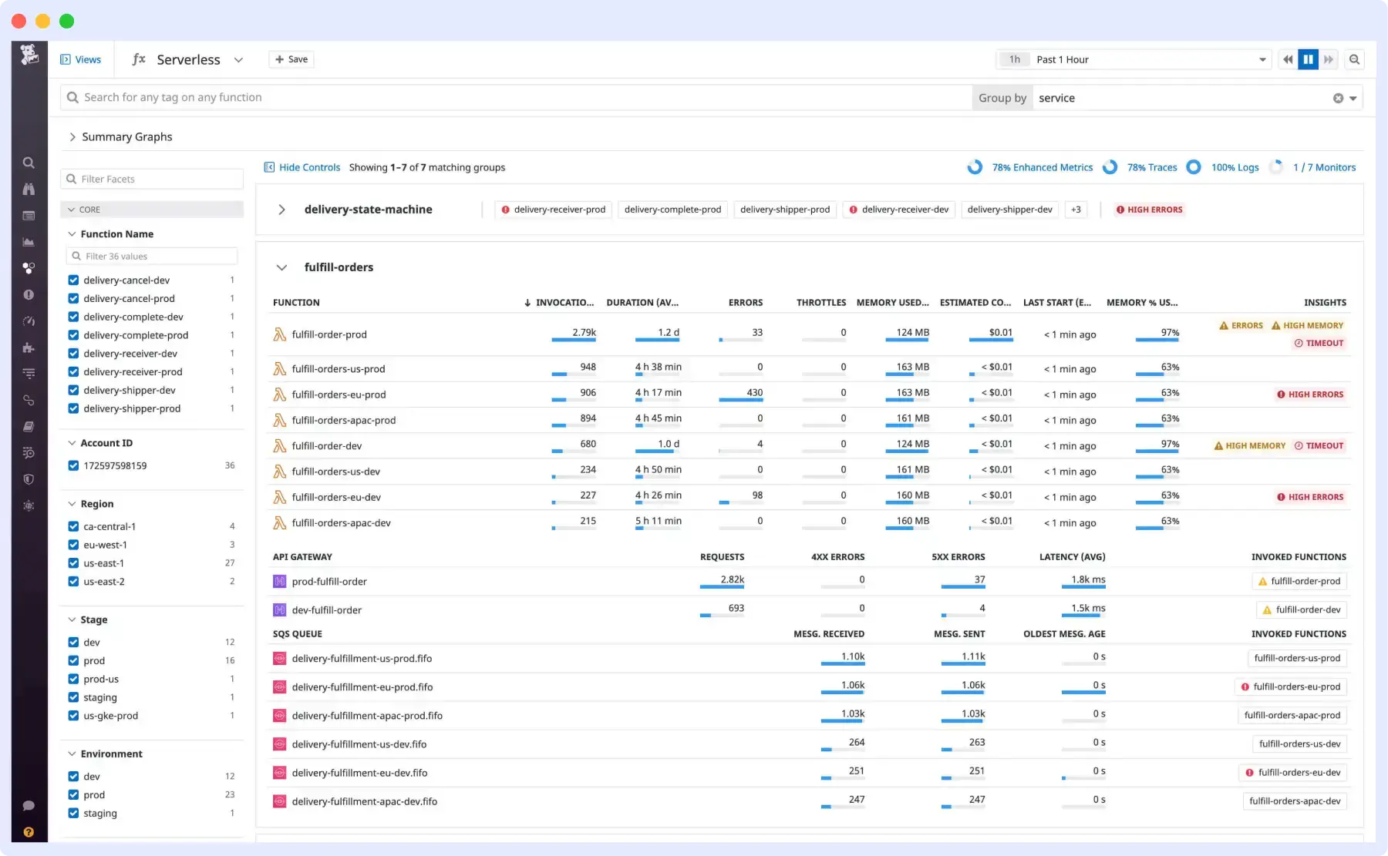Disable the prod stage filter
This screenshot has height=856, width=1388.
(x=73, y=660)
